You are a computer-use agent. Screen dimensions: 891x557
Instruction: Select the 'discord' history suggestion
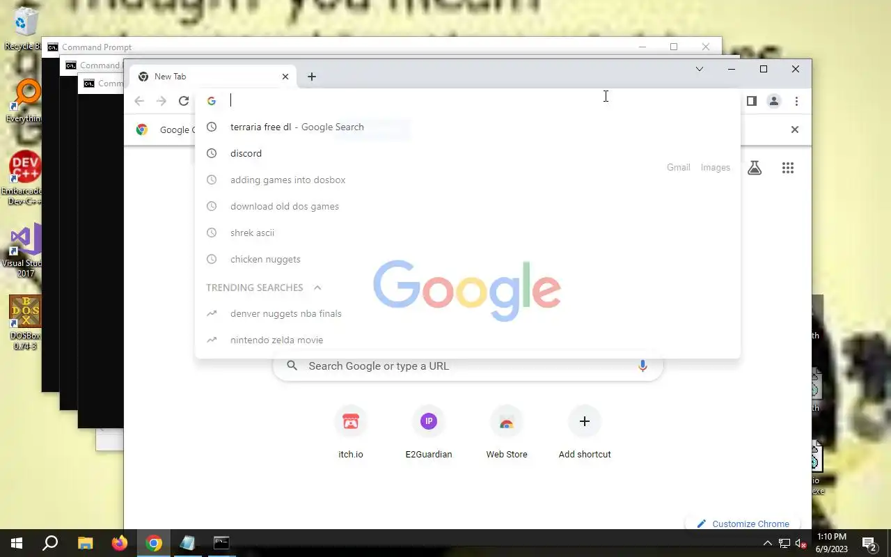pos(468,153)
